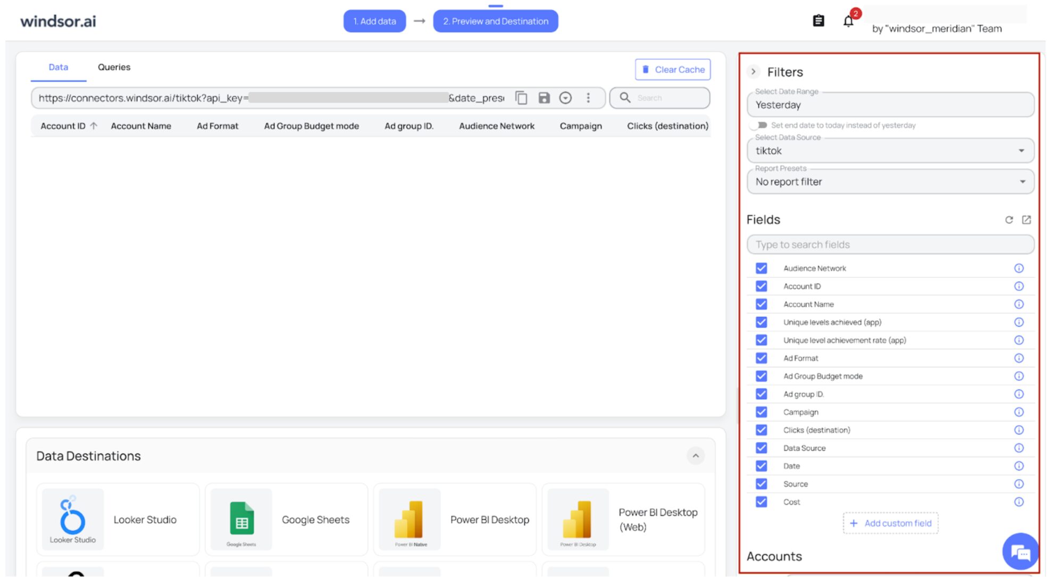Image resolution: width=1053 pixels, height=577 pixels.
Task: Open Fields in a new window icon
Action: [x=1026, y=220]
